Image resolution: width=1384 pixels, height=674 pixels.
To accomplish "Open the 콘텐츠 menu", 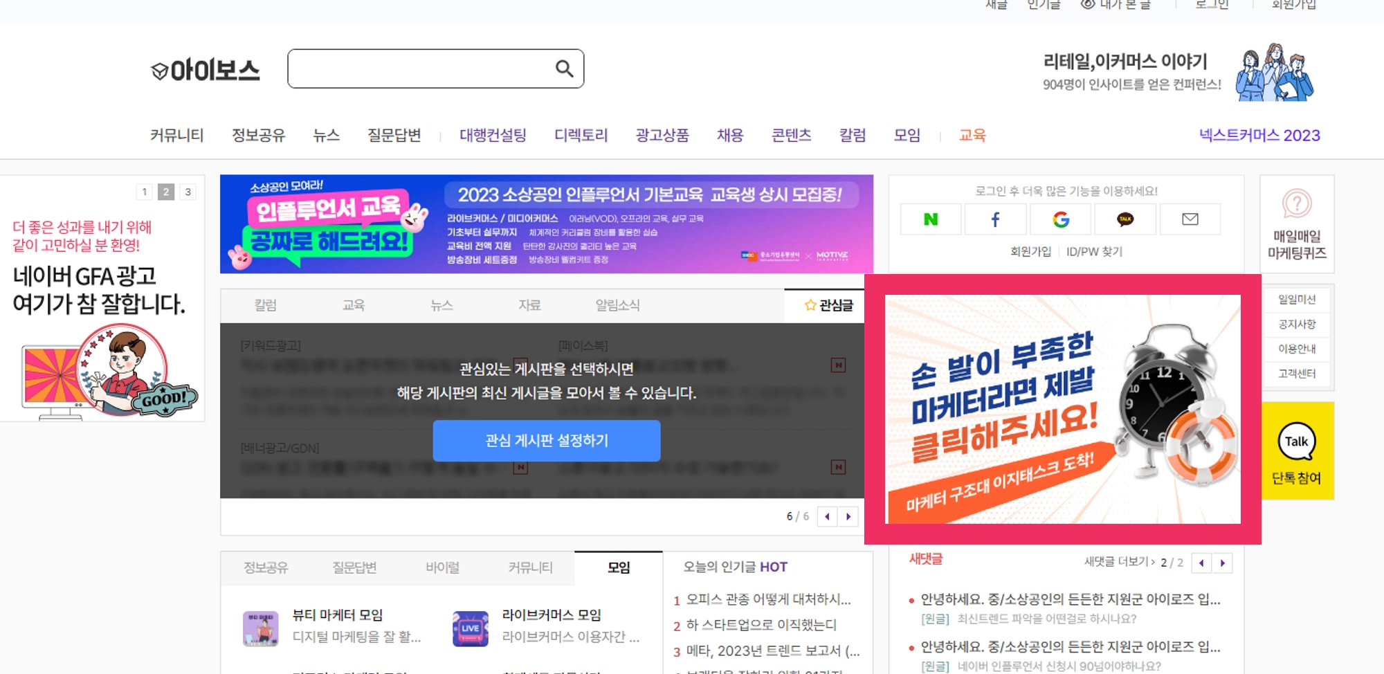I will [792, 135].
